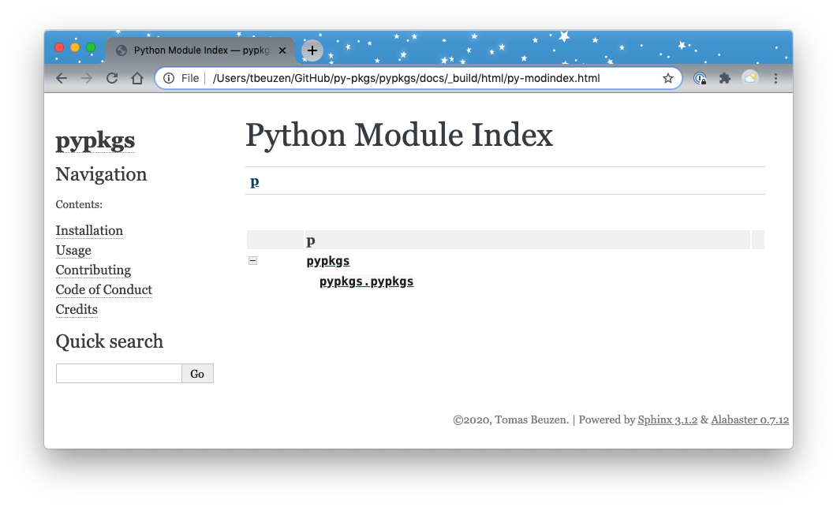837x507 pixels.
Task: Open Chrome three-dot menu
Action: (776, 78)
